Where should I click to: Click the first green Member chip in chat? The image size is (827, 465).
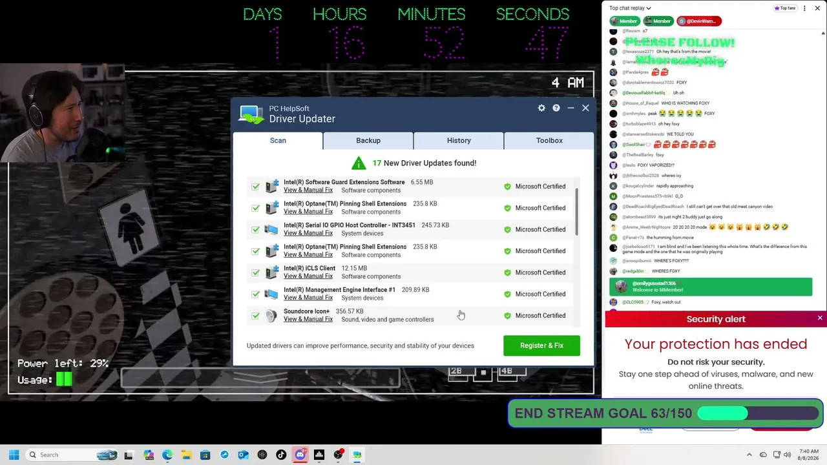[x=624, y=21]
